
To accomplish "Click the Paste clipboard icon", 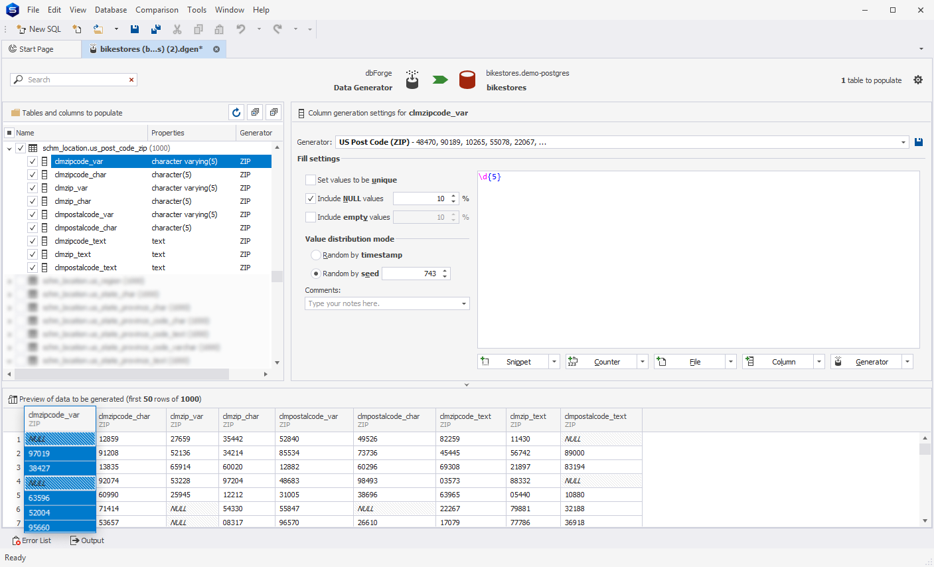I will (219, 29).
